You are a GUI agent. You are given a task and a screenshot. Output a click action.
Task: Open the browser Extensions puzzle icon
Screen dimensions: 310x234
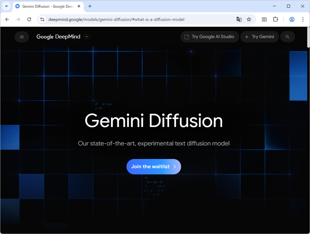pyautogui.click(x=275, y=19)
